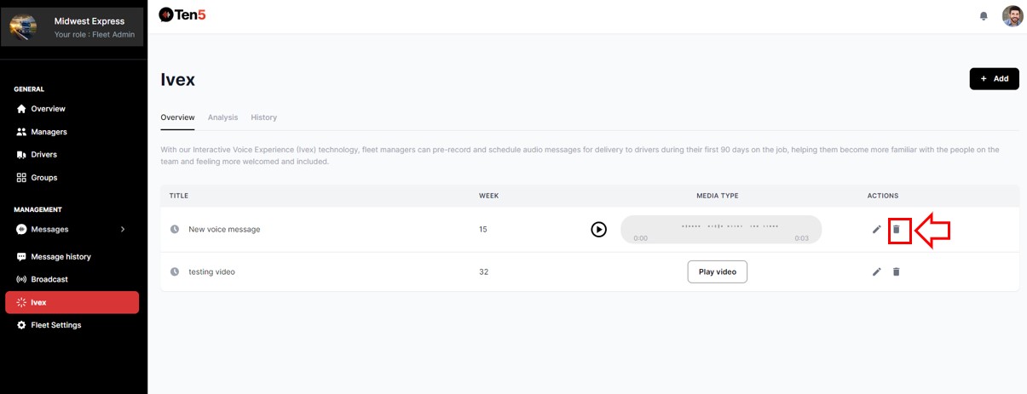Delete the New voice message entry
This screenshot has width=1027, height=394.
coord(896,230)
